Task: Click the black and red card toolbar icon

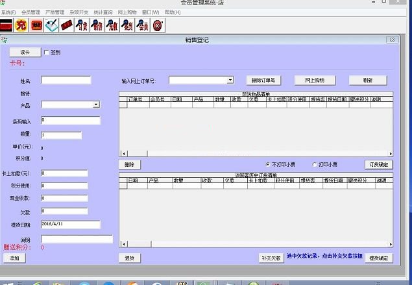Action: coord(6,26)
